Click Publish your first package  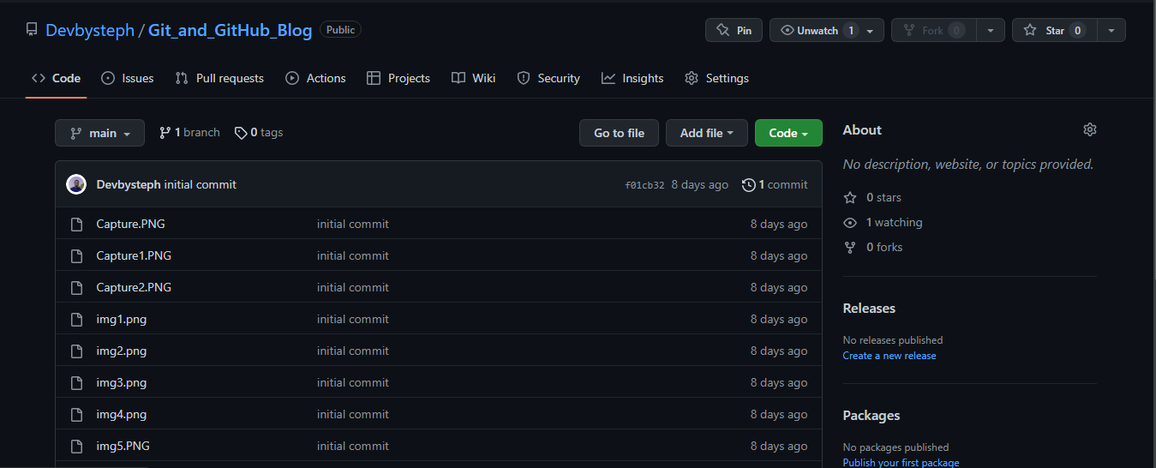tap(901, 463)
